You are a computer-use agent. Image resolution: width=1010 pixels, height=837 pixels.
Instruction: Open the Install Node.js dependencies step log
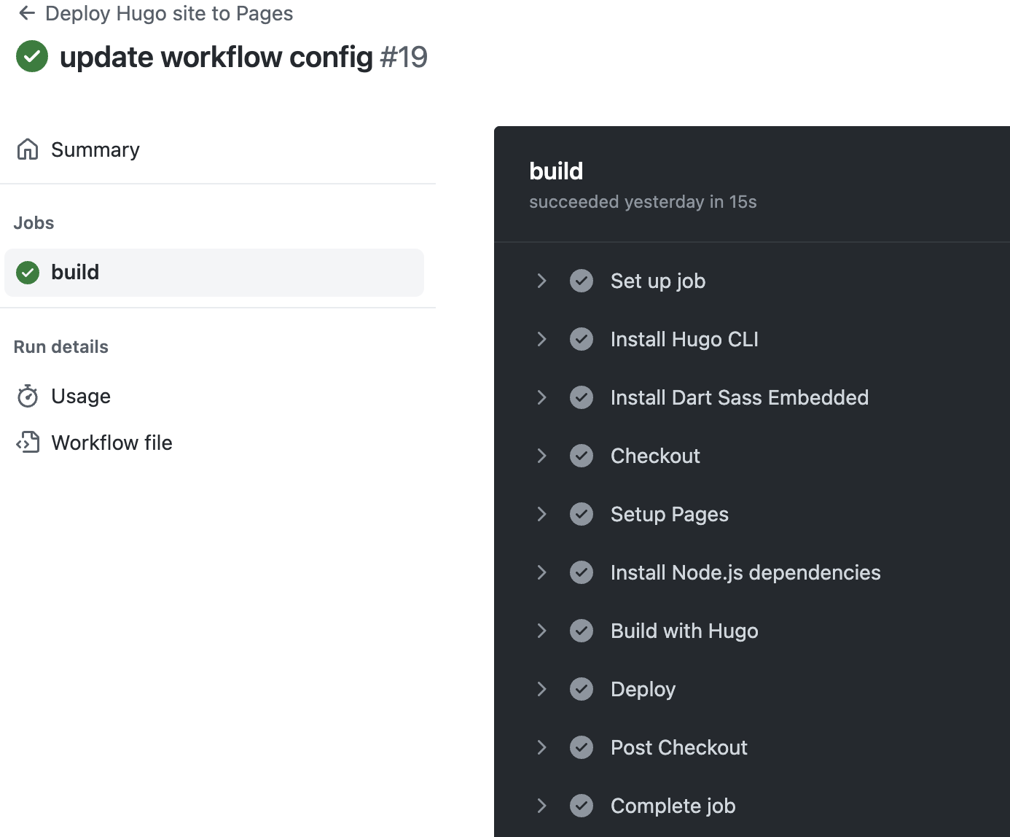coord(745,572)
